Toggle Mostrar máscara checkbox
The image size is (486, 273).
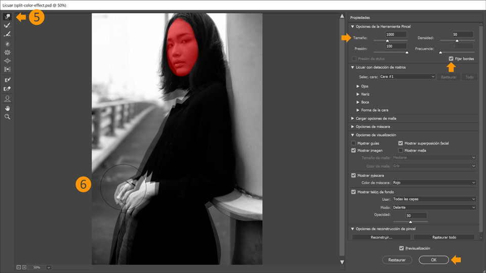pyautogui.click(x=353, y=175)
